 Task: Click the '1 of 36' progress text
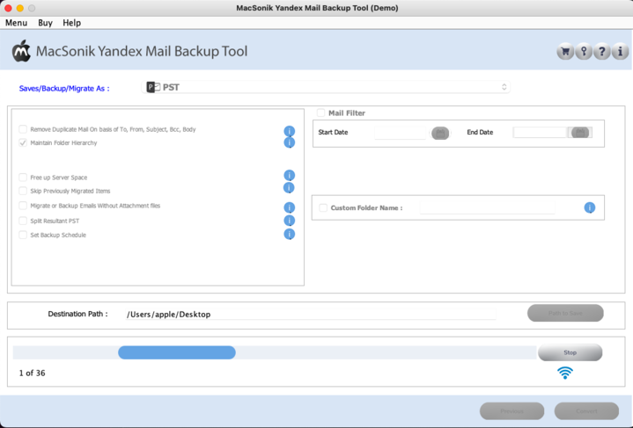[33, 374]
